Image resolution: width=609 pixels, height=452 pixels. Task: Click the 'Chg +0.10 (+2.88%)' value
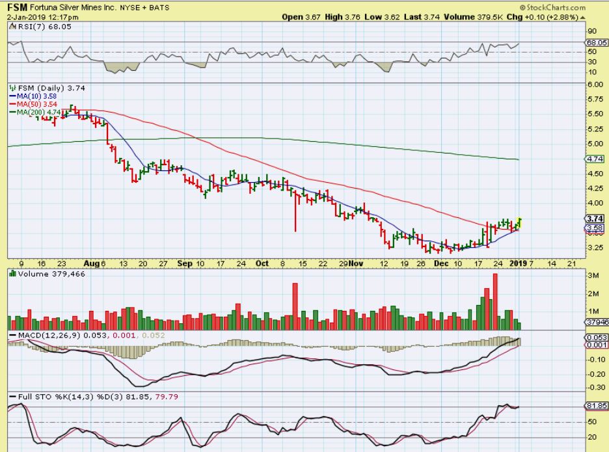click(543, 17)
